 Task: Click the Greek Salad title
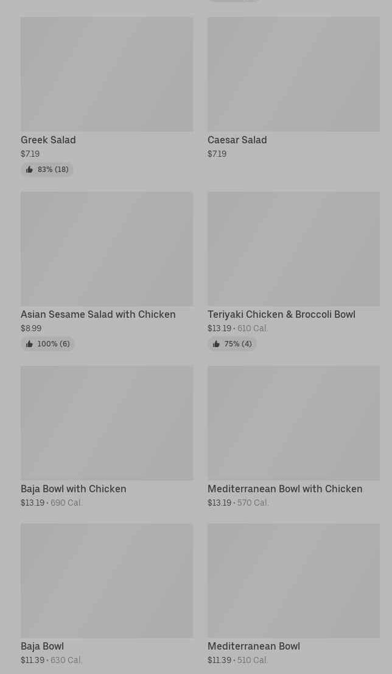(x=48, y=140)
